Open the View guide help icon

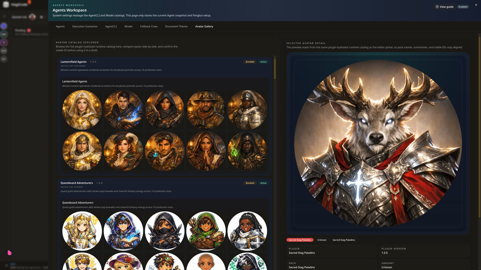coord(437,7)
